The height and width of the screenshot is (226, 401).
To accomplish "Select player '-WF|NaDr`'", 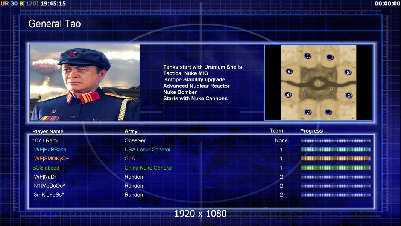I will 45,177.
